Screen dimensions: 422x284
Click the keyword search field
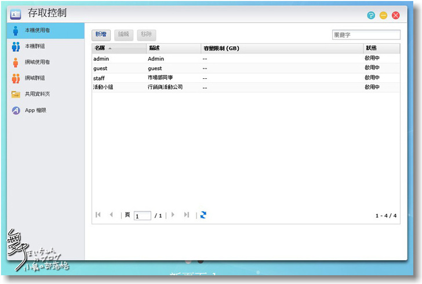(366, 35)
